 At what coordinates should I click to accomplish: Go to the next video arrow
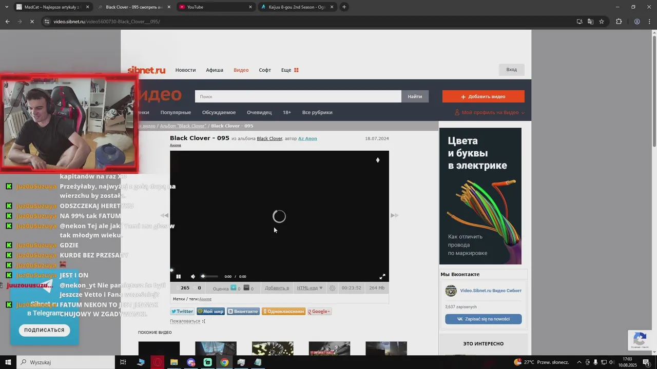tap(394, 215)
